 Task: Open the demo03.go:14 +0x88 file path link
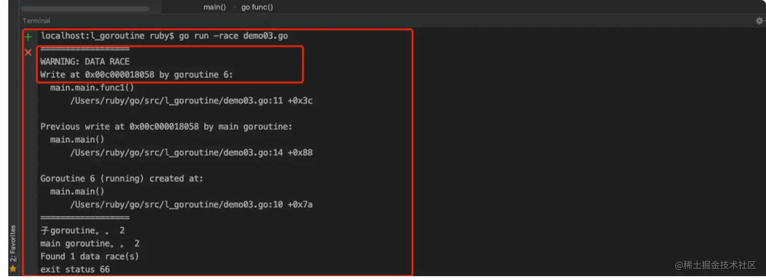click(x=191, y=152)
